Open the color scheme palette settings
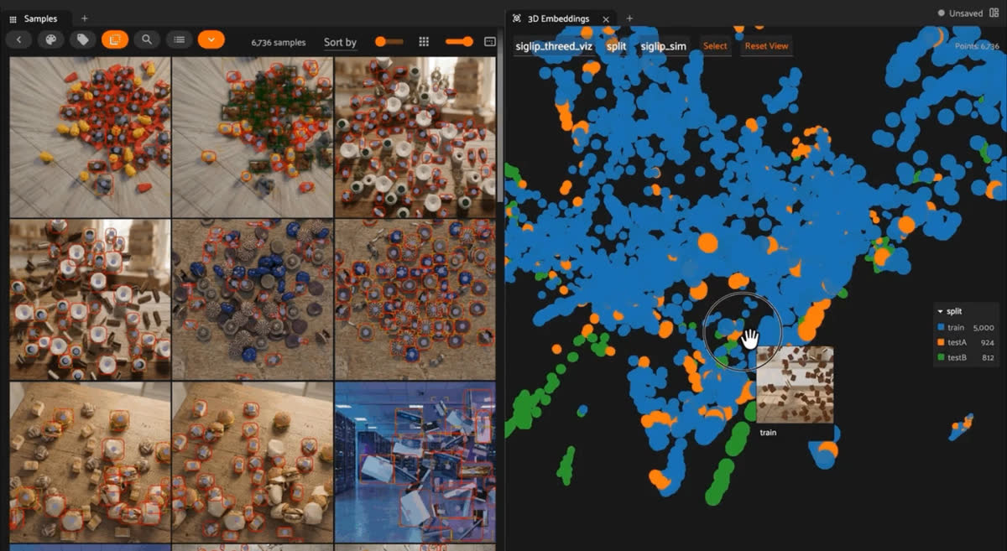Viewport: 1007px width, 551px height. point(50,39)
